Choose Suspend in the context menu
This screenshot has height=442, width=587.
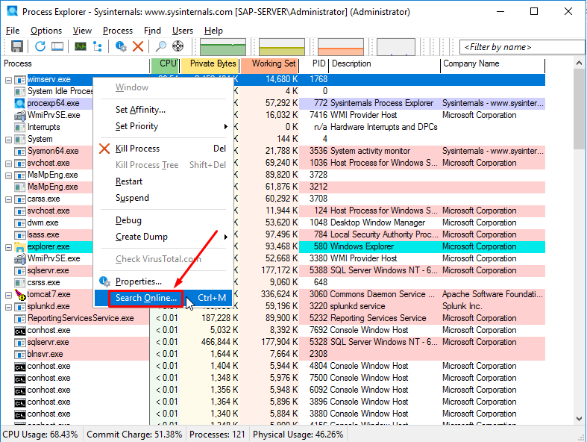[163, 198]
